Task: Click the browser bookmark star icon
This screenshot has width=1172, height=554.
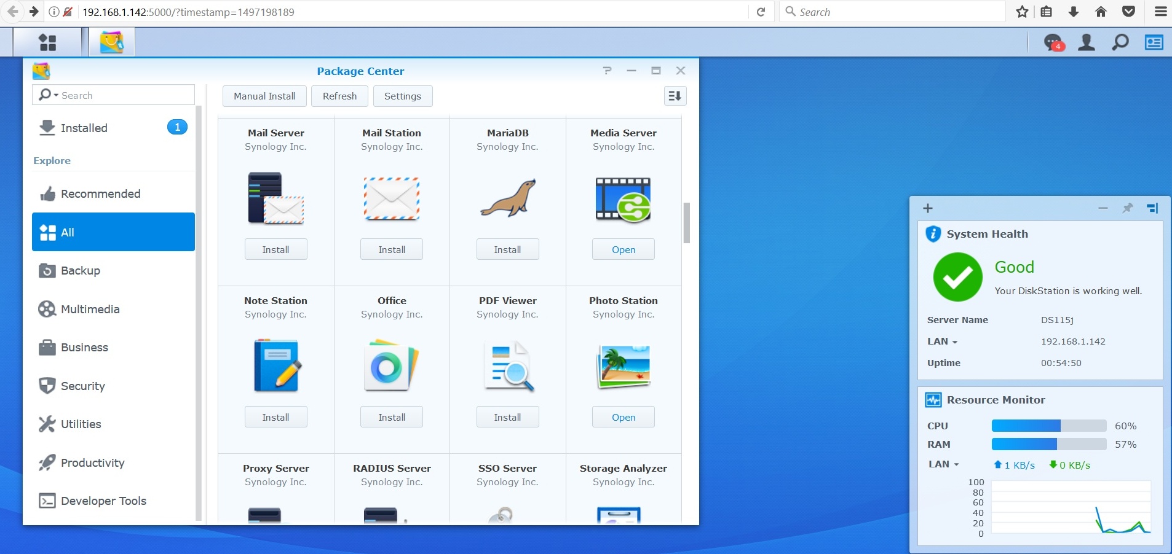Action: coord(1022,12)
